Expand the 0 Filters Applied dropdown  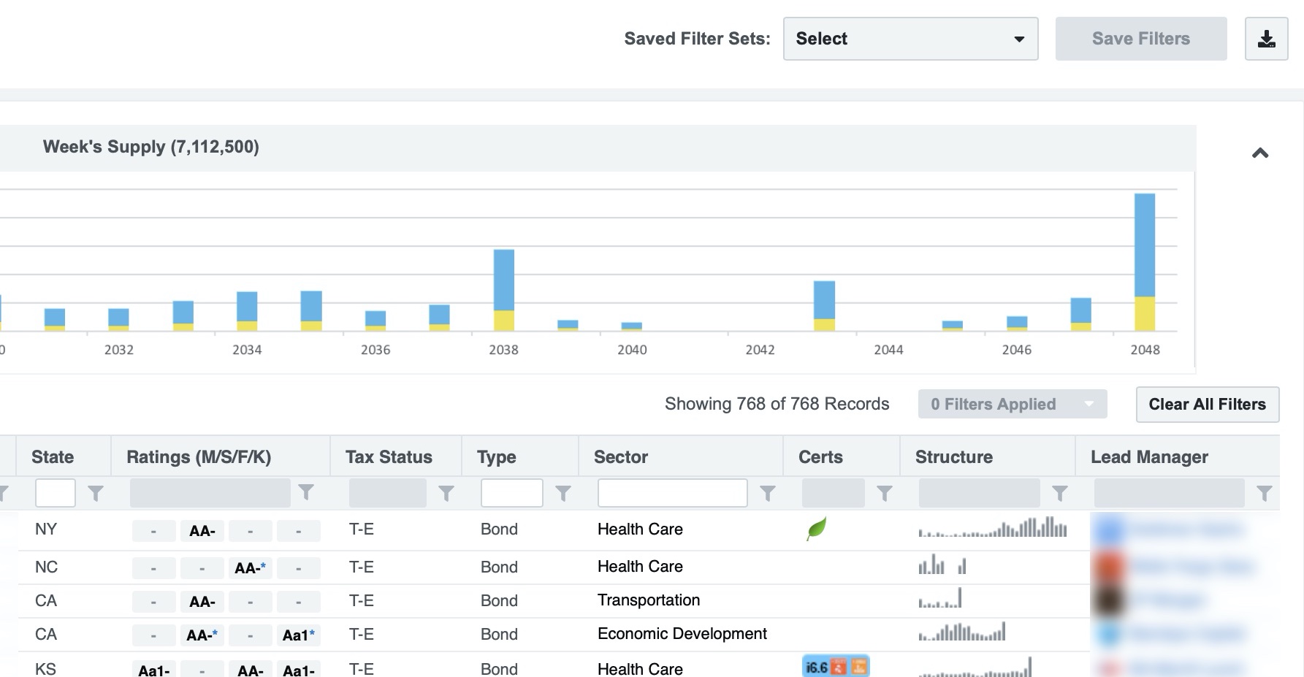pyautogui.click(x=1012, y=404)
